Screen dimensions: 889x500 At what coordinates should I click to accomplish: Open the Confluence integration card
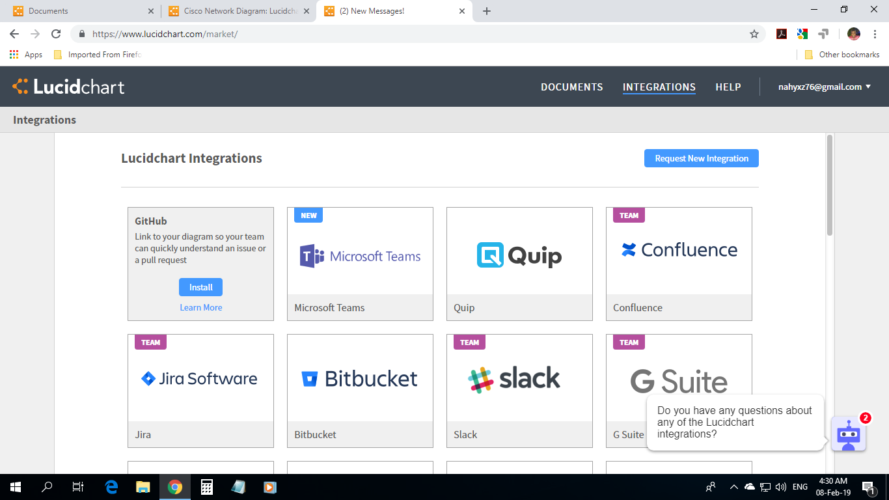[679, 264]
